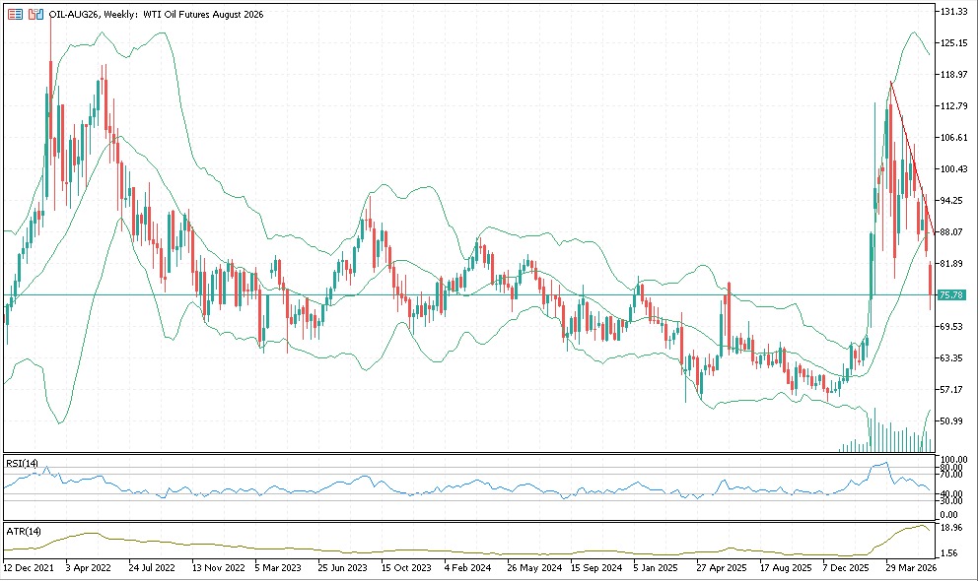The width and height of the screenshot is (978, 581).
Task: Click the 26 May 2024 date label
Action: [x=534, y=568]
